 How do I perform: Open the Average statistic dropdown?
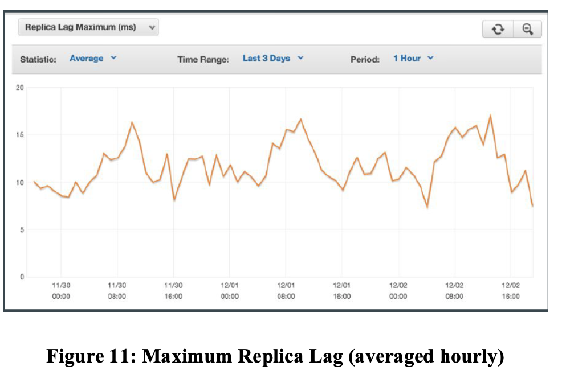[93, 58]
